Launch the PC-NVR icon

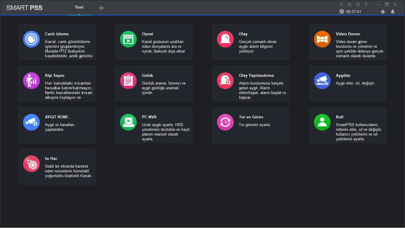[x=128, y=122]
